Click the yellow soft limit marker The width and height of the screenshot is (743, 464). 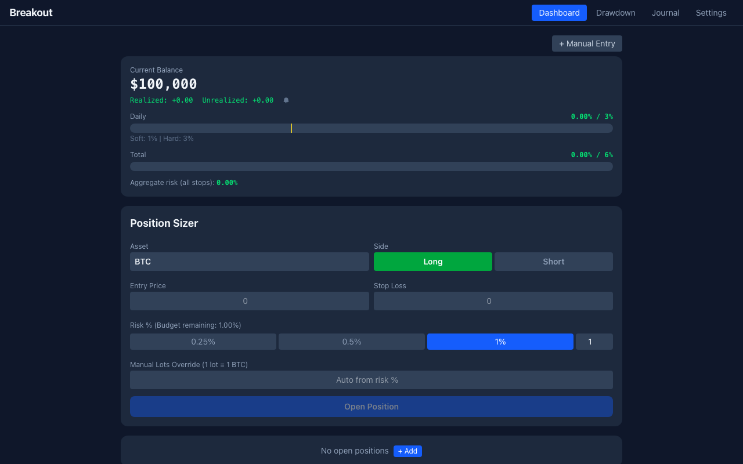291,128
